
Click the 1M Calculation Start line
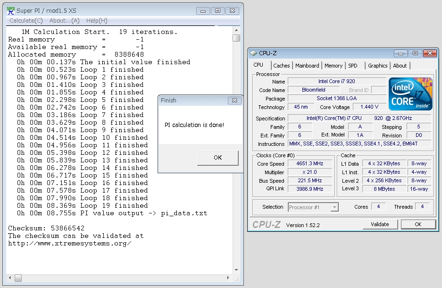coord(99,32)
